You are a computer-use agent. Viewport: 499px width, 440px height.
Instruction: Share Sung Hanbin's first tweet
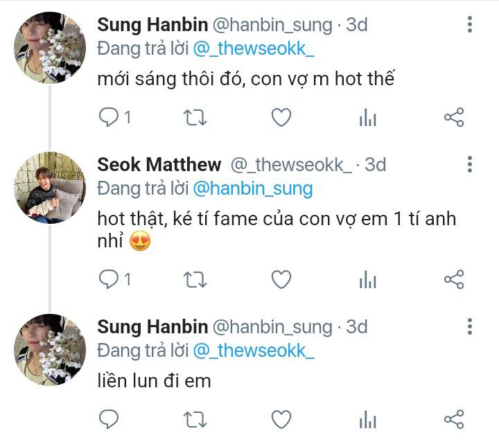click(453, 118)
